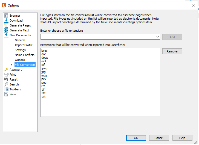Screen dimensions: 199x145
Task: Click the Reset undo-arrow icon
Action: 6,79
